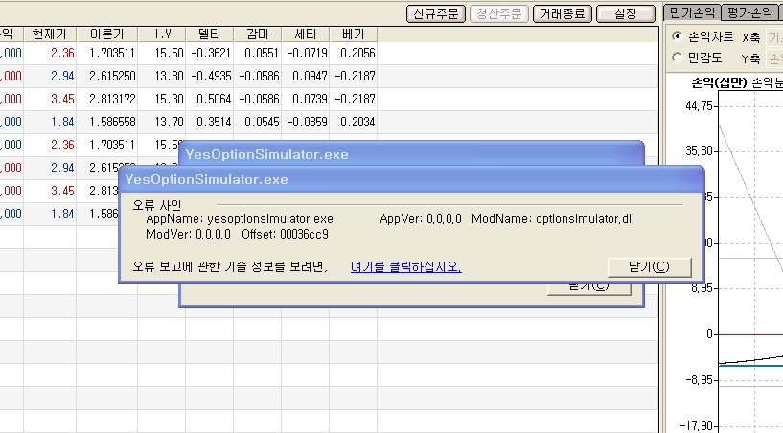Select the 손익차트 radio option
This screenshot has width=783, height=433.
pyautogui.click(x=679, y=36)
